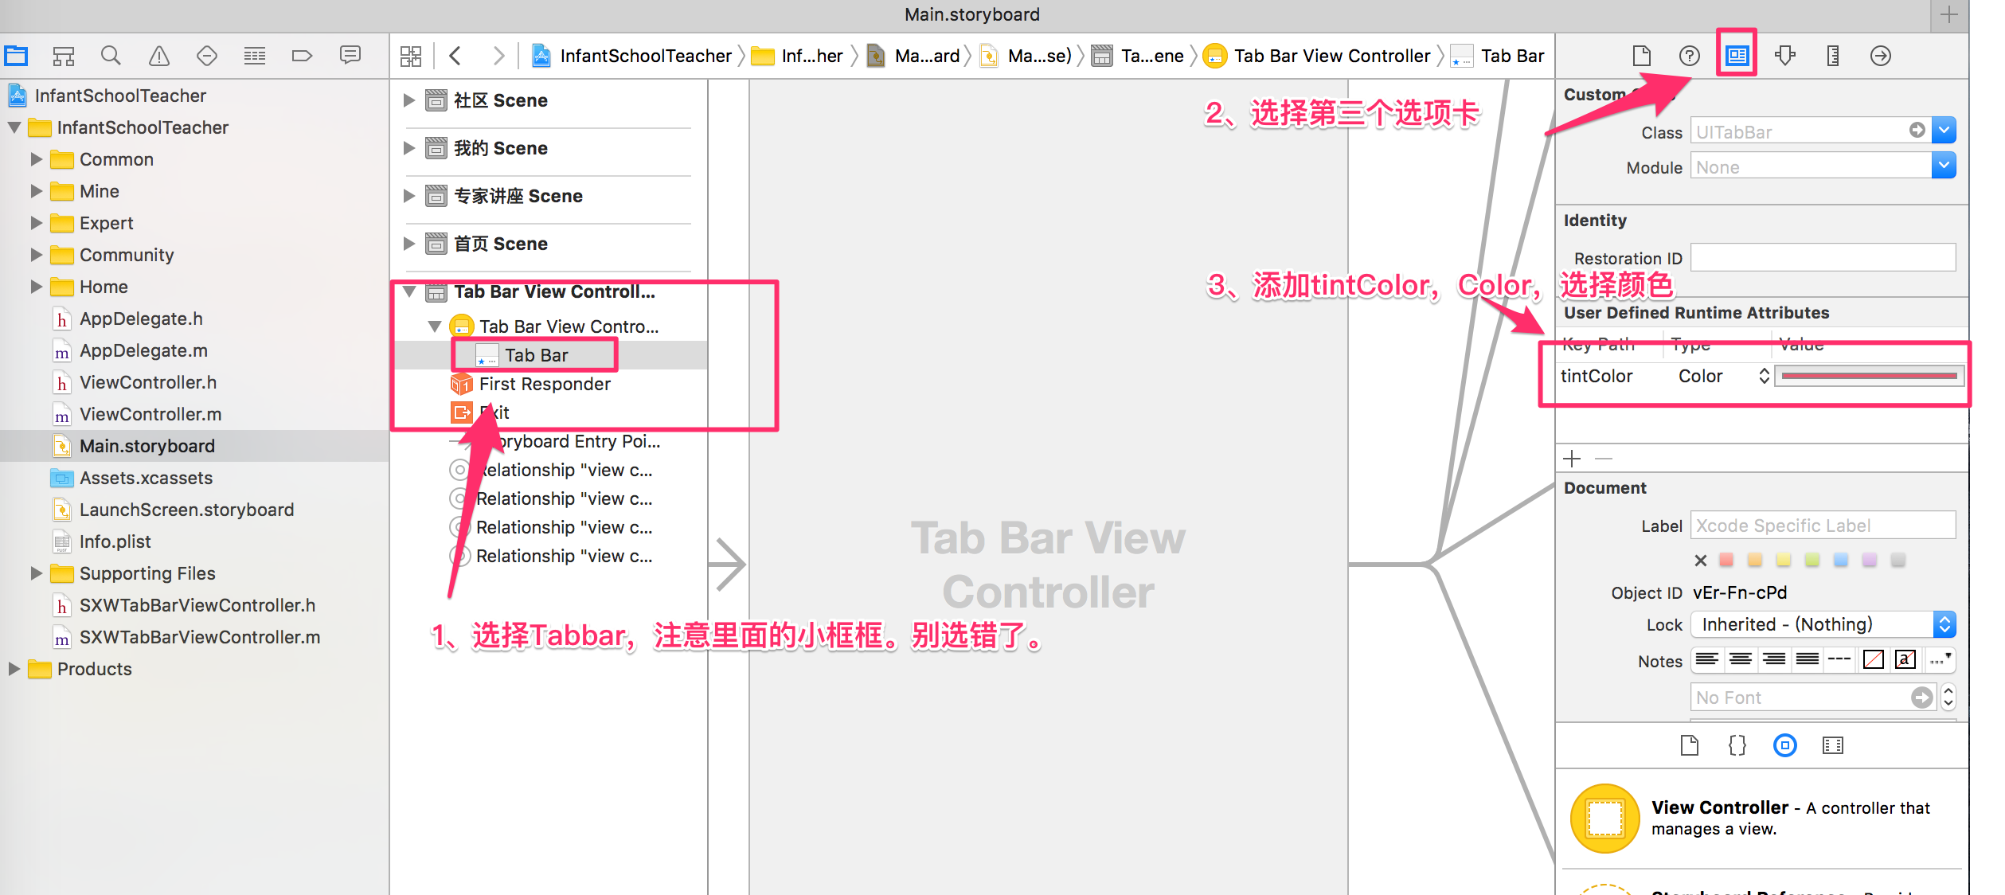Expand the Community folder

click(x=36, y=255)
